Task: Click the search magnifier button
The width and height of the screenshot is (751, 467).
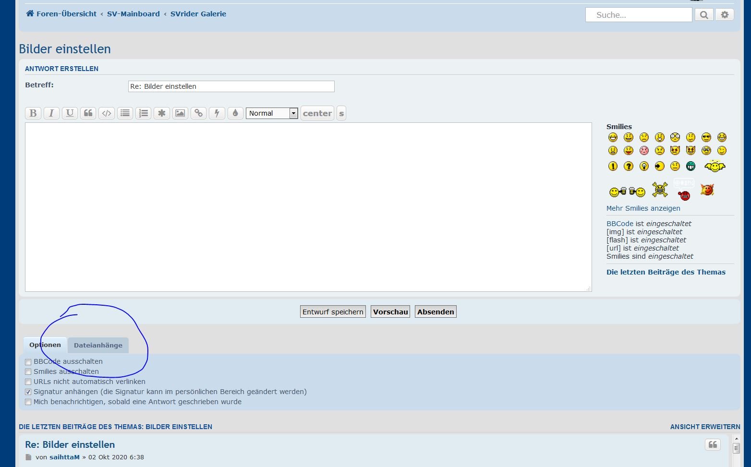Action: coord(704,15)
